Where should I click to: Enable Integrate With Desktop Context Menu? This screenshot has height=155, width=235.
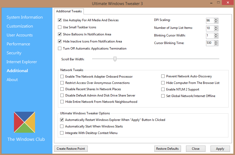pos(62,133)
